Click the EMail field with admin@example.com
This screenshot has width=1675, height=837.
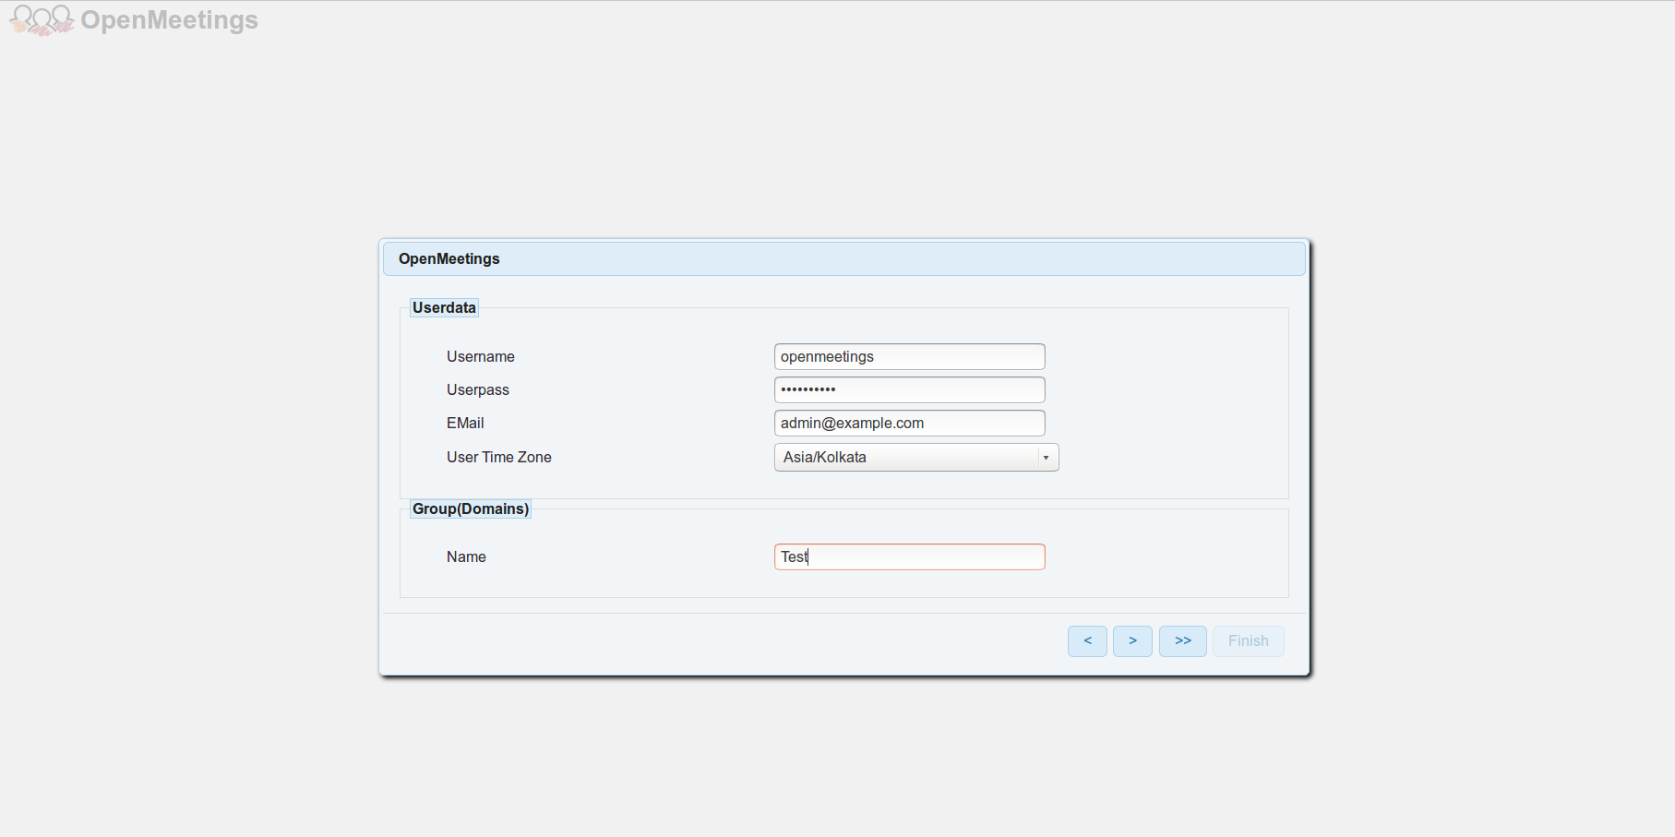click(909, 423)
